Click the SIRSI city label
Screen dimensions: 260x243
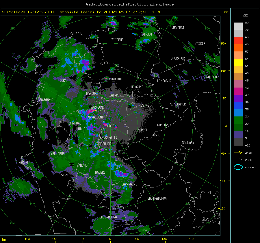pos(65,175)
